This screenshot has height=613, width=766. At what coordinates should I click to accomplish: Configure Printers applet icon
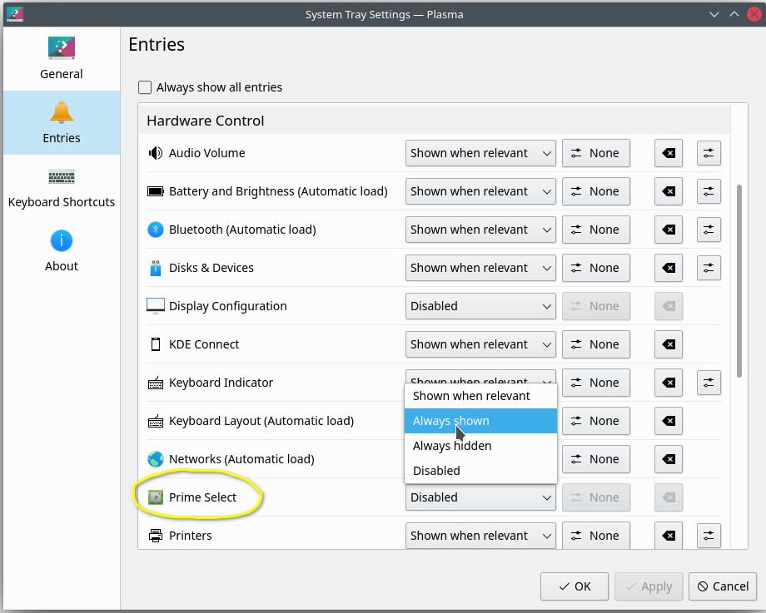pyautogui.click(x=709, y=536)
